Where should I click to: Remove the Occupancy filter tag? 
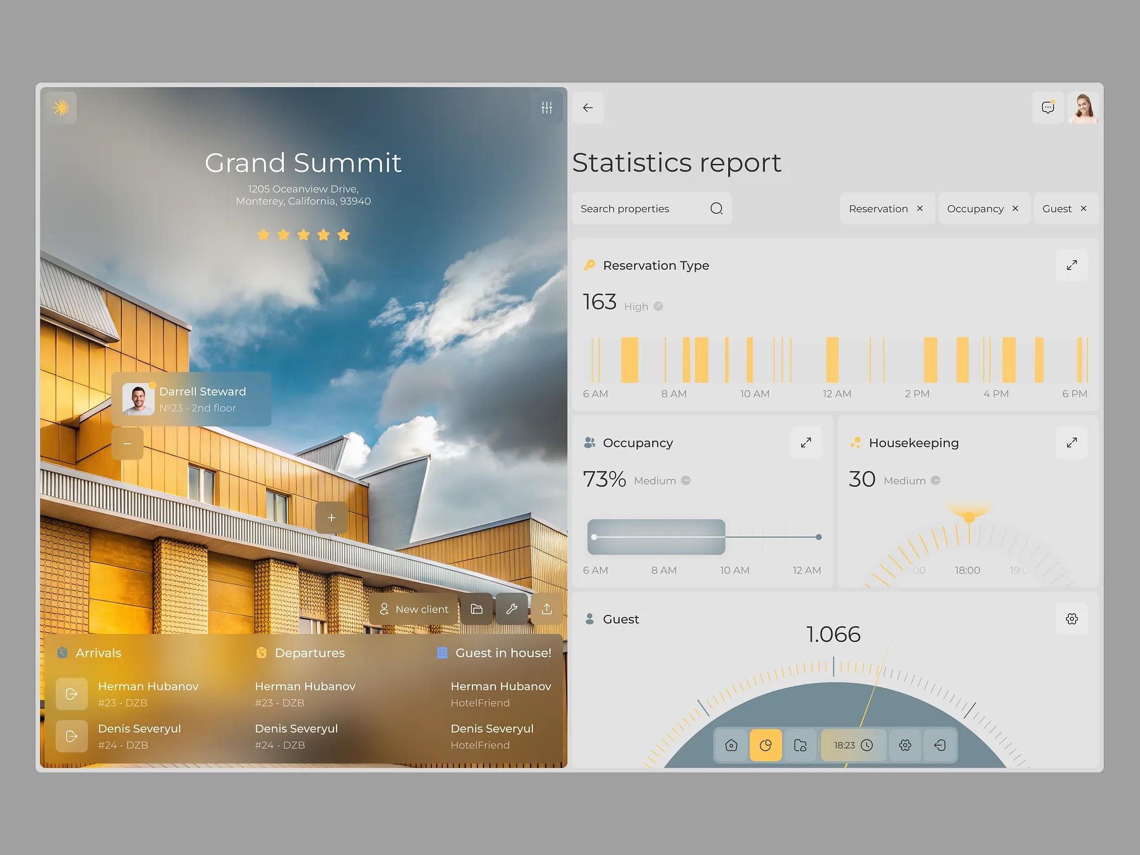1015,209
